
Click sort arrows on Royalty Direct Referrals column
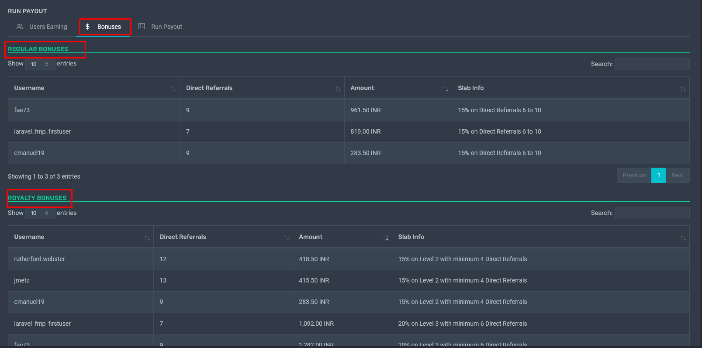click(x=286, y=238)
